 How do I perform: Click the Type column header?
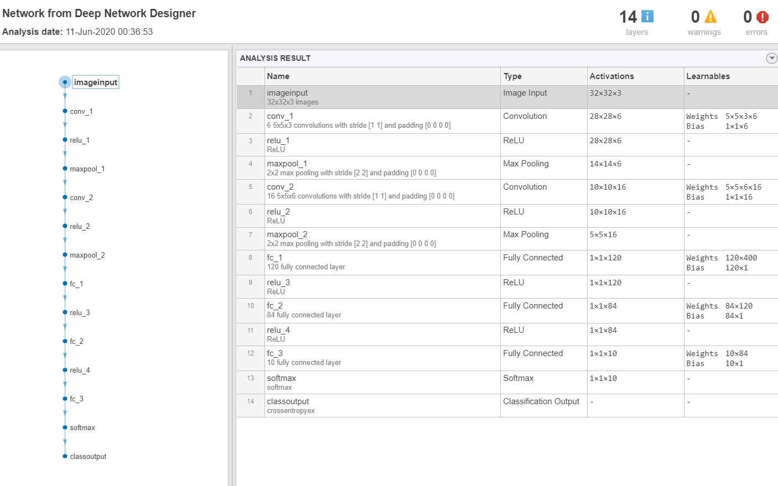click(x=544, y=76)
